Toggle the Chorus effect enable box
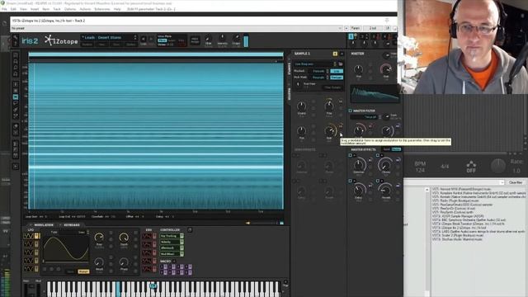This screenshot has height=297, width=528. coord(378,155)
